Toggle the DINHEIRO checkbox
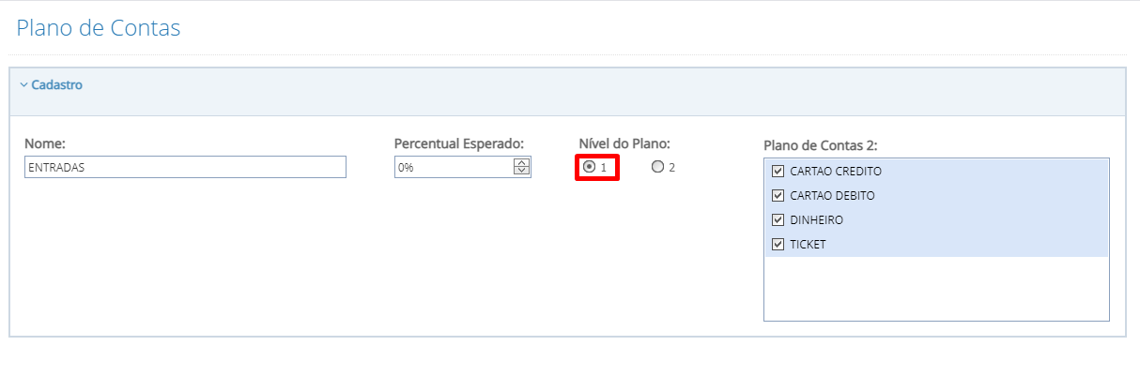Image resolution: width=1140 pixels, height=376 pixels. coord(778,220)
